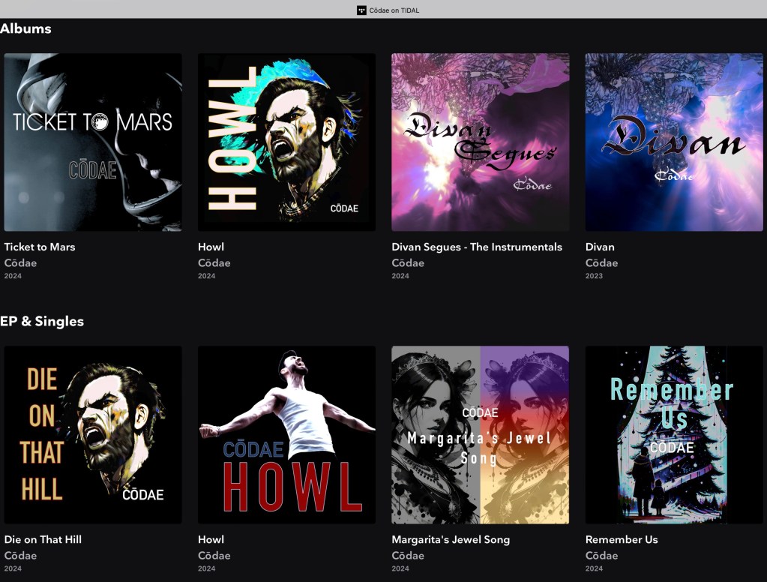This screenshot has height=582, width=767.
Task: Click the Howl title under Albums
Action: tap(211, 247)
